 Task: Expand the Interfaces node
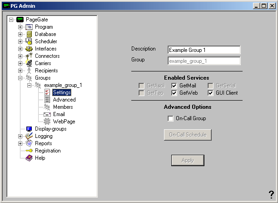[x=20, y=49]
